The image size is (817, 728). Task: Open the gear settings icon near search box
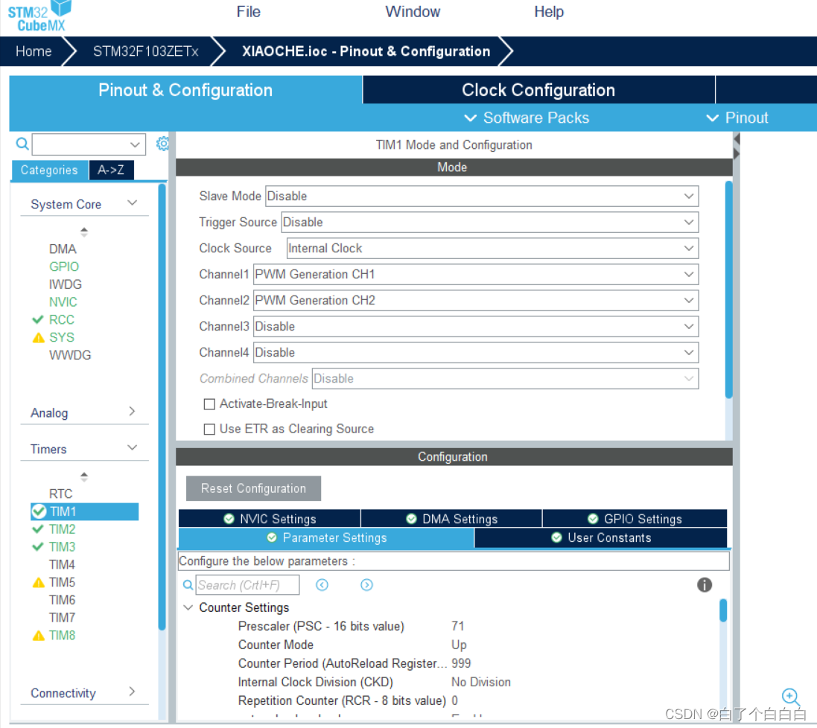(162, 144)
